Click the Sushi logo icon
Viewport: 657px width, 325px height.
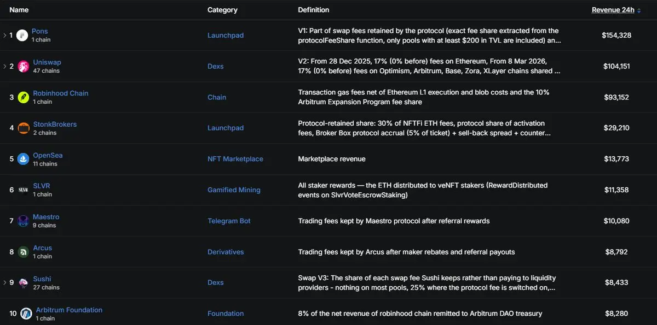24,283
